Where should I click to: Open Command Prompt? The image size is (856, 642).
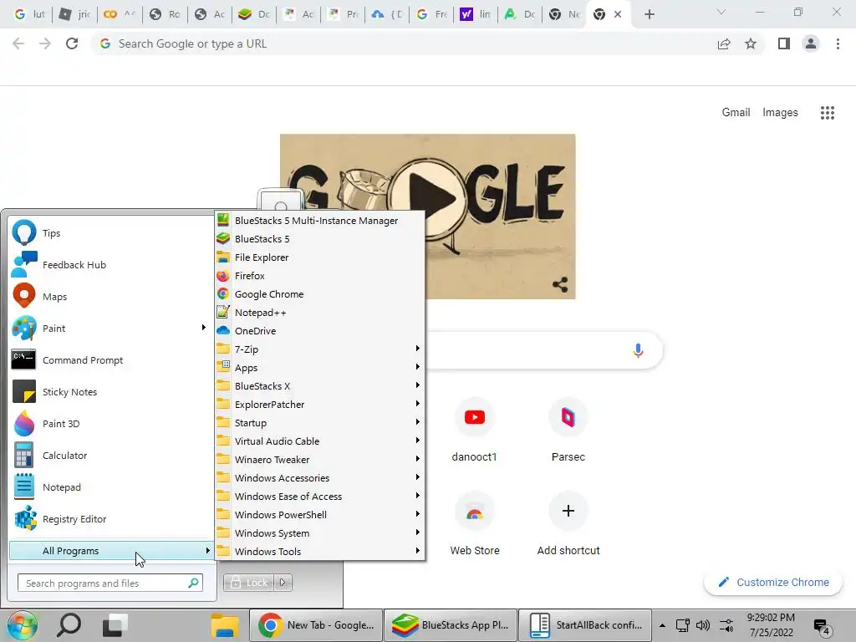(x=110, y=360)
